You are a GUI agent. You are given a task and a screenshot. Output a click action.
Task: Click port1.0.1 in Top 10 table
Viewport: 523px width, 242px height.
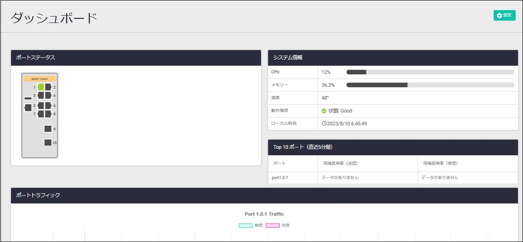[280, 177]
